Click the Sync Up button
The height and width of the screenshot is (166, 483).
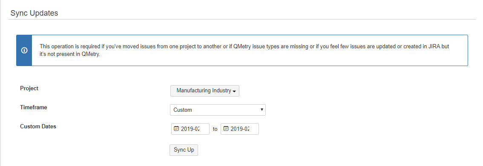click(x=184, y=150)
